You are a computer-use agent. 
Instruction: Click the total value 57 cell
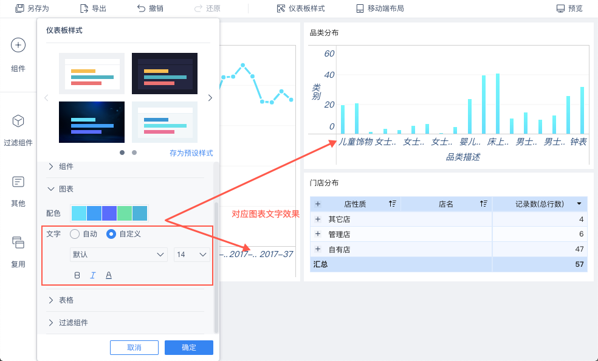coord(579,264)
